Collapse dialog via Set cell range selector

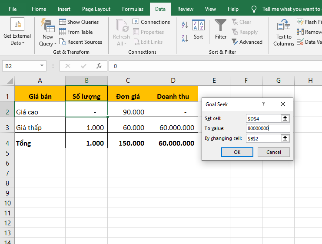(285, 118)
